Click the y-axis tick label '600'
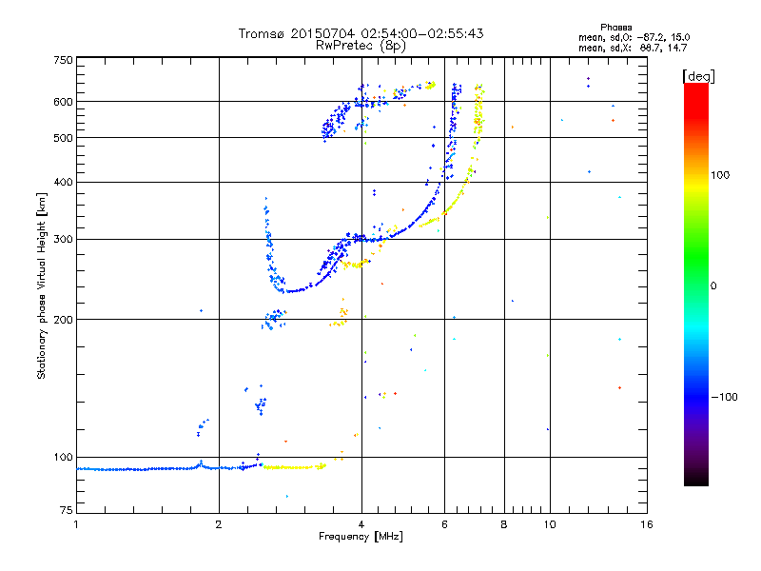 64,102
